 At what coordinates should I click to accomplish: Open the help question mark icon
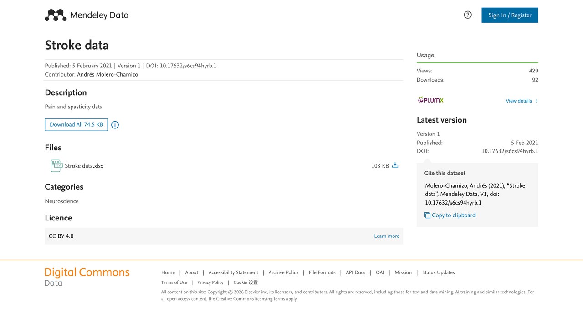(468, 15)
